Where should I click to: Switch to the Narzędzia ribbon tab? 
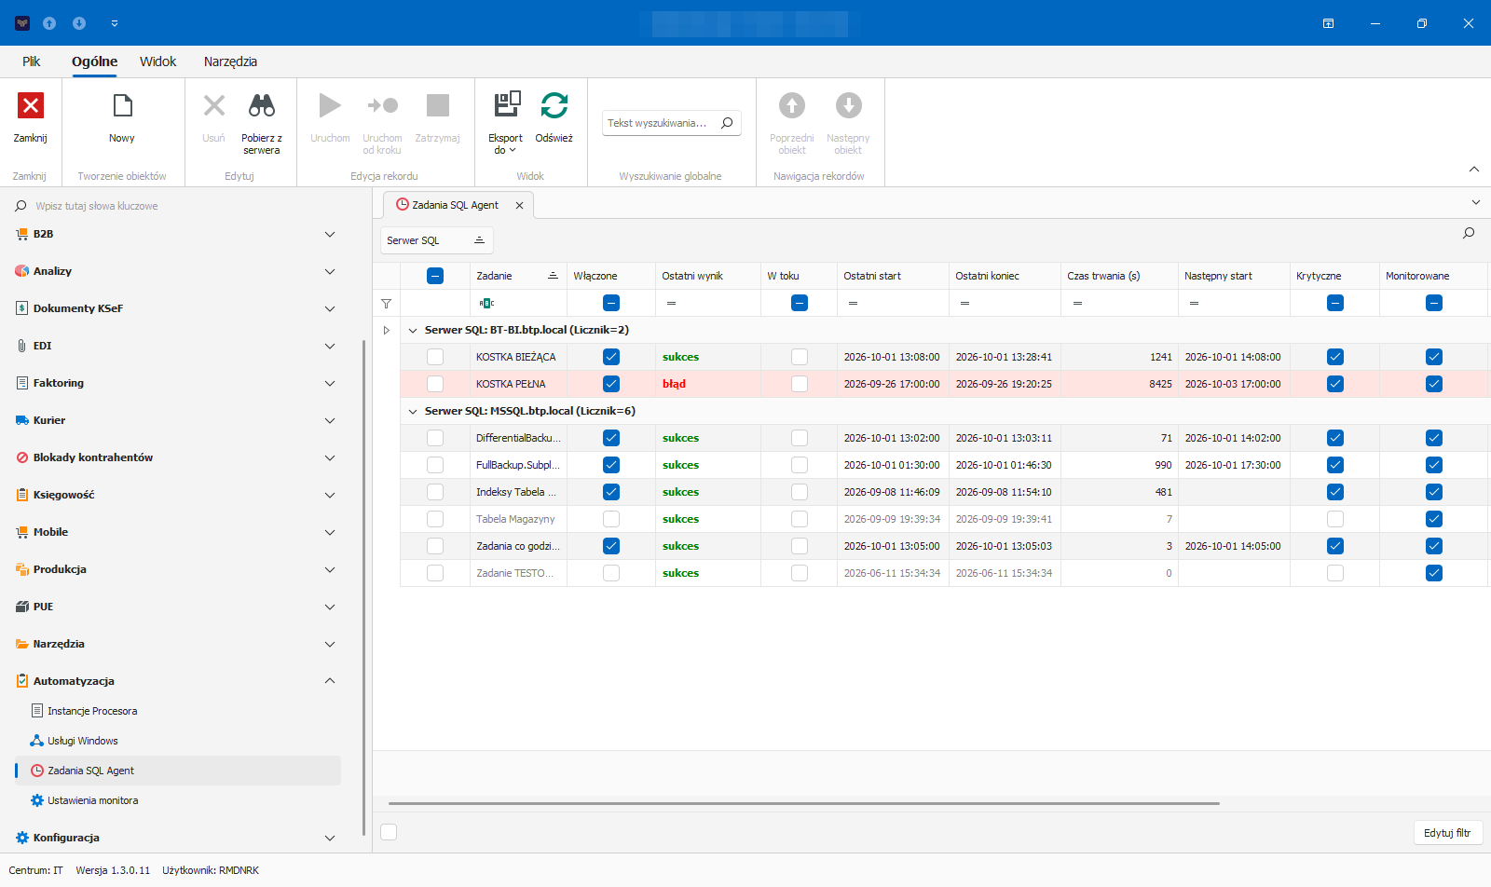(230, 61)
